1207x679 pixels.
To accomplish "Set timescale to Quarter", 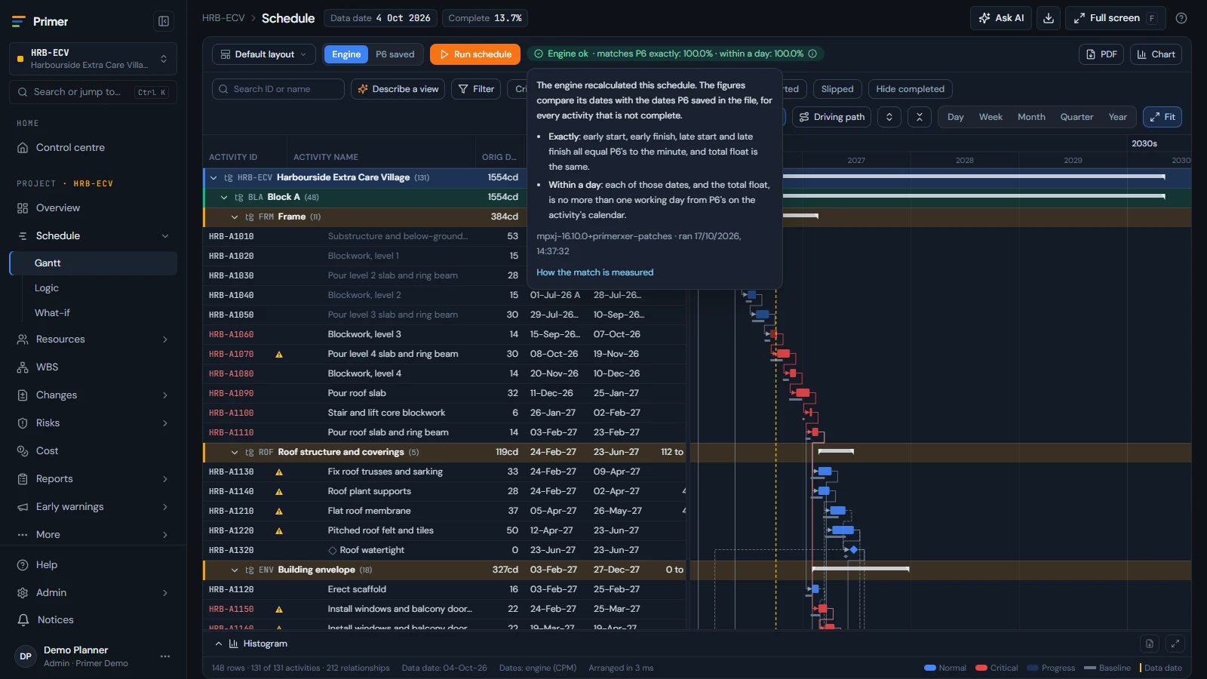I will (x=1076, y=117).
